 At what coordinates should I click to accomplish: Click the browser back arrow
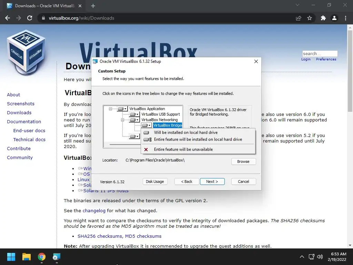[x=8, y=18]
